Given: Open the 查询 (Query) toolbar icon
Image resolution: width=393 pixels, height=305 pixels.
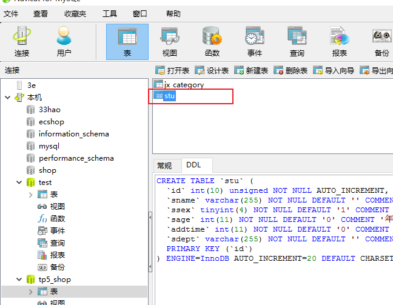Looking at the screenshot, I should tap(297, 42).
